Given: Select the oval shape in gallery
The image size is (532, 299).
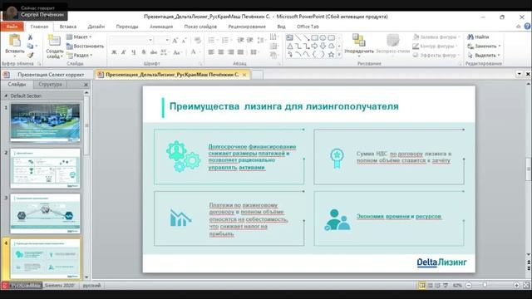Looking at the screenshot, I should tap(323, 37).
